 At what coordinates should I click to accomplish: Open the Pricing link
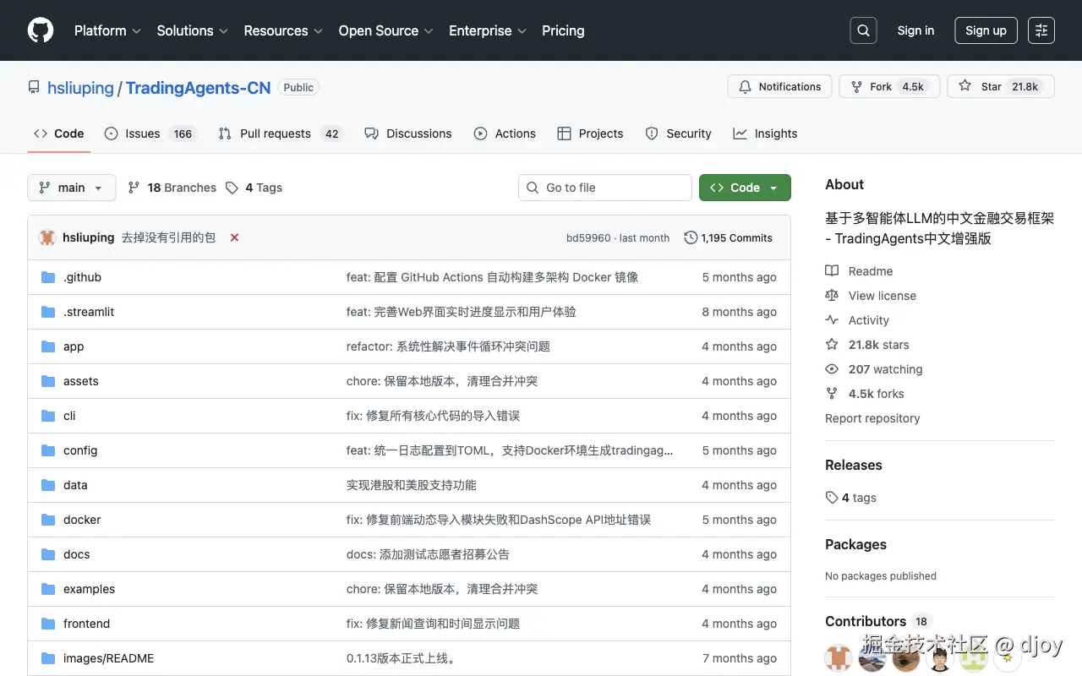[563, 30]
